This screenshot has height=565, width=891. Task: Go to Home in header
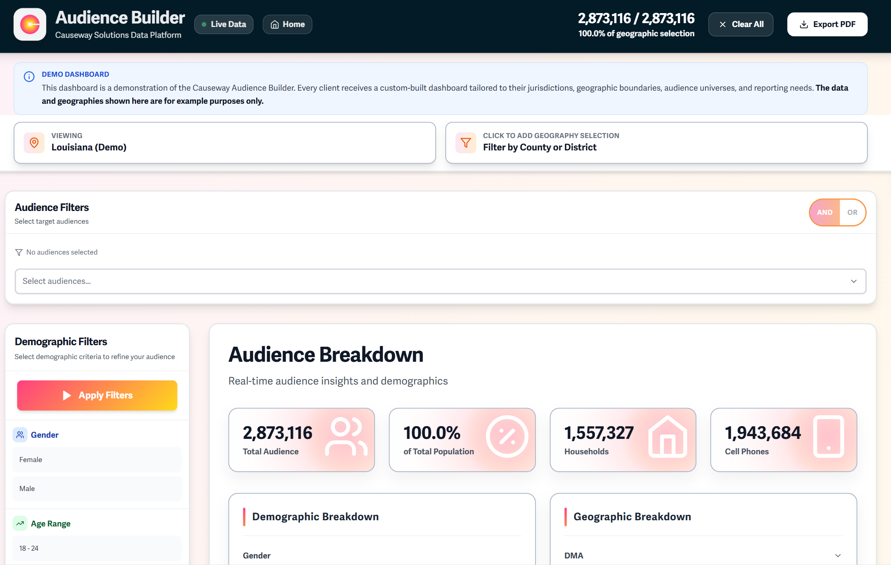(x=287, y=24)
